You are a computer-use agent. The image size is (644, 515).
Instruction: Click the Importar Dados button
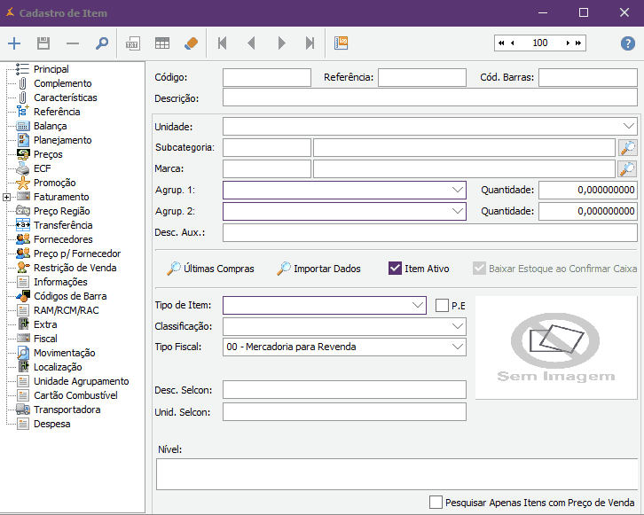point(318,269)
